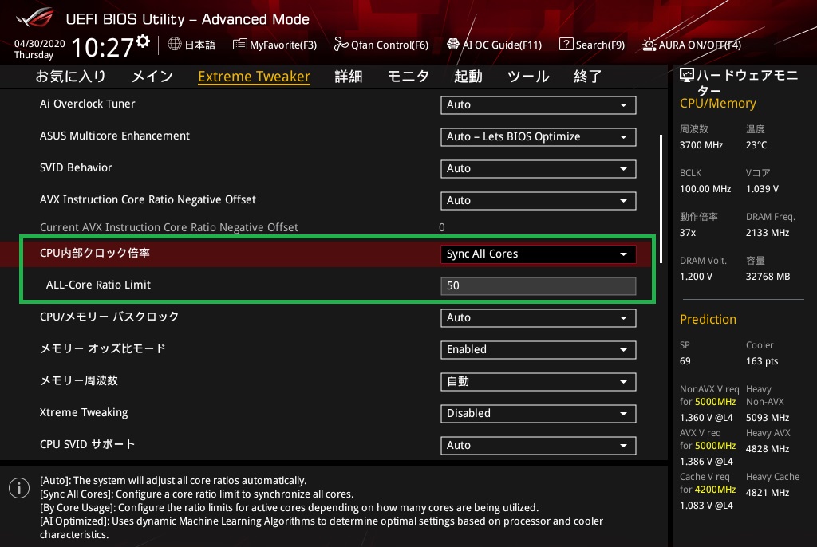This screenshot has width=817, height=547.
Task: Select the Ai Overclock Tuner label
Action: click(x=88, y=104)
